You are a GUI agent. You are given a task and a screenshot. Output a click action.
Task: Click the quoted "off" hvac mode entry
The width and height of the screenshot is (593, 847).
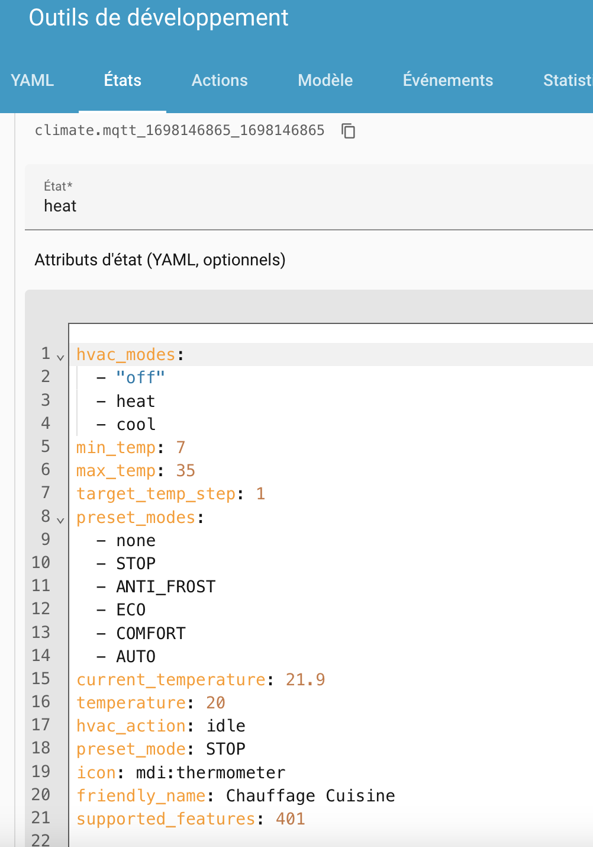(140, 378)
